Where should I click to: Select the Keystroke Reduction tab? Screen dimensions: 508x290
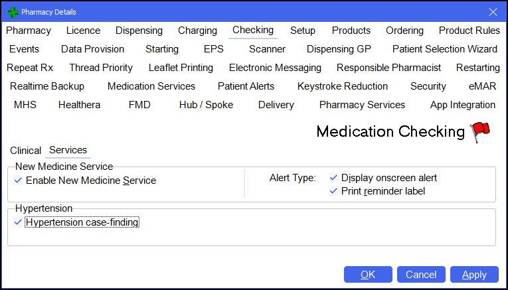342,86
